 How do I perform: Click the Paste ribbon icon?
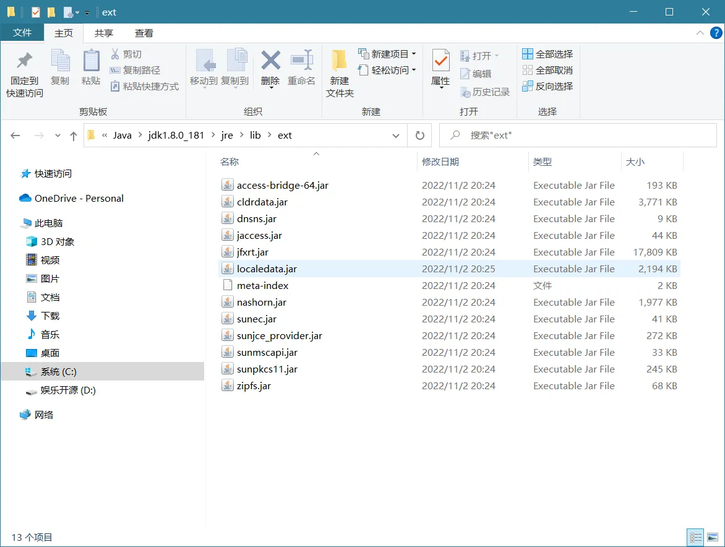pos(90,67)
